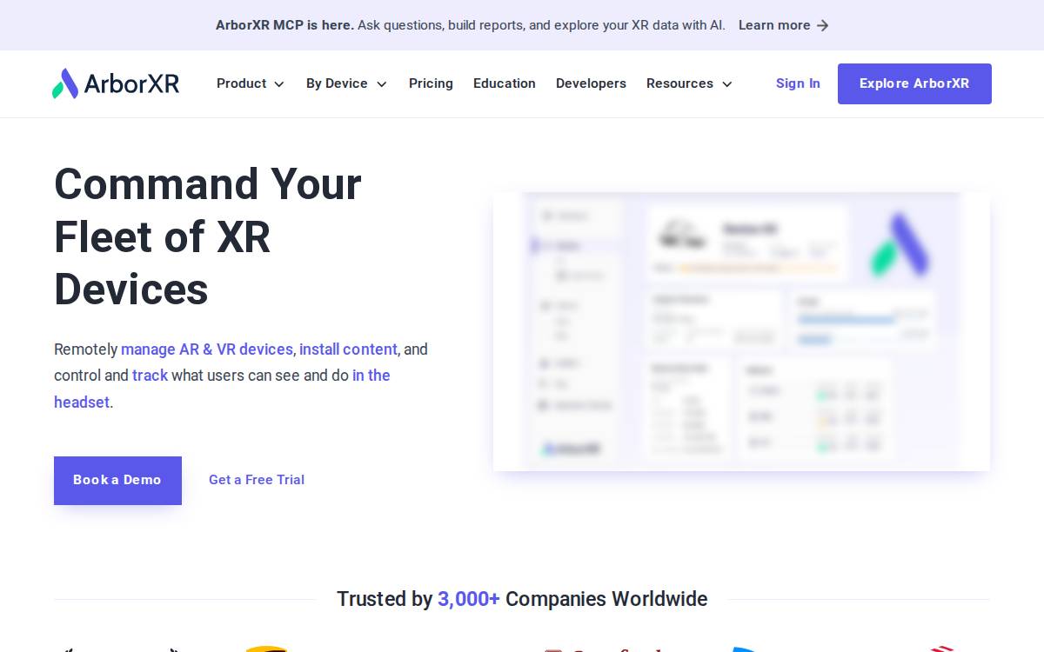
Task: Expand the Product menu chevron
Action: click(x=279, y=84)
